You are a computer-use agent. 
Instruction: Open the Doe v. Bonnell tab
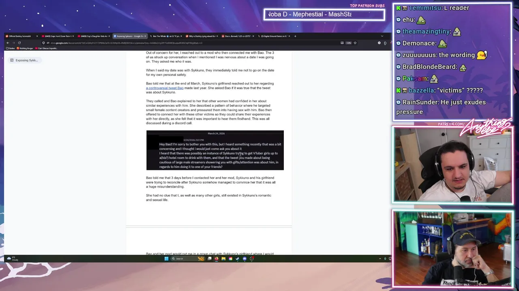coord(238,36)
